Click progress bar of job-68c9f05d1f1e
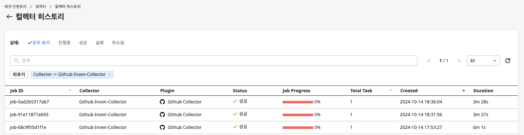 (298, 128)
